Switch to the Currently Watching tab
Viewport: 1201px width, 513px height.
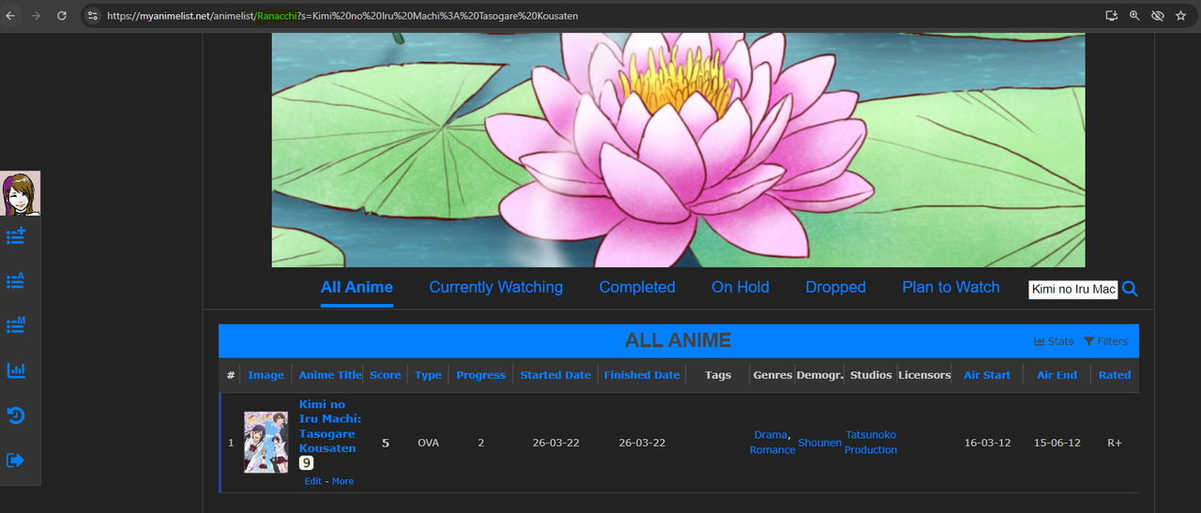[496, 287]
